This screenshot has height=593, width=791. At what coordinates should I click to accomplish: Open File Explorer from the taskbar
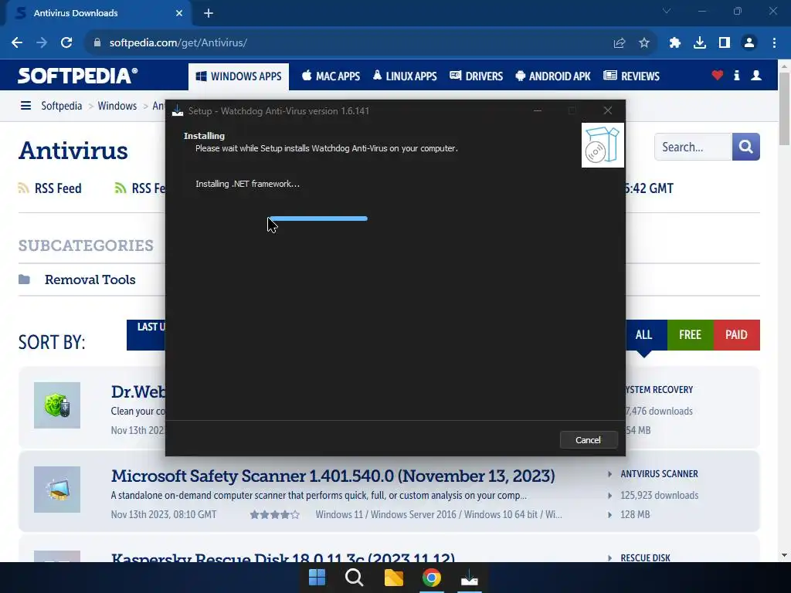pyautogui.click(x=393, y=578)
